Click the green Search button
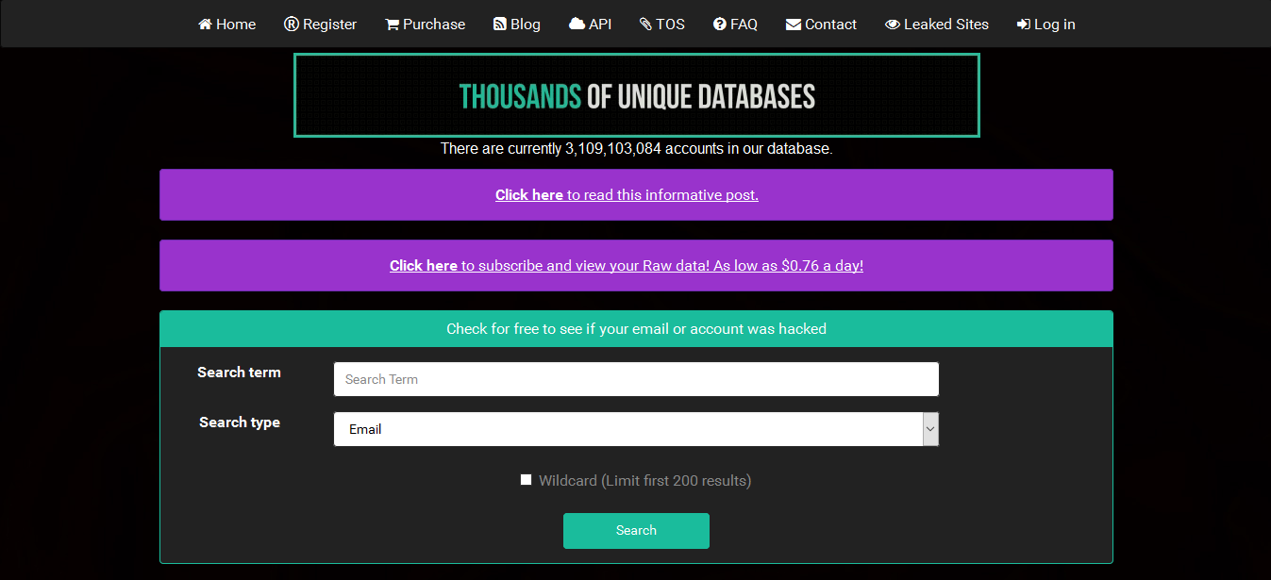The height and width of the screenshot is (580, 1271). tap(636, 530)
